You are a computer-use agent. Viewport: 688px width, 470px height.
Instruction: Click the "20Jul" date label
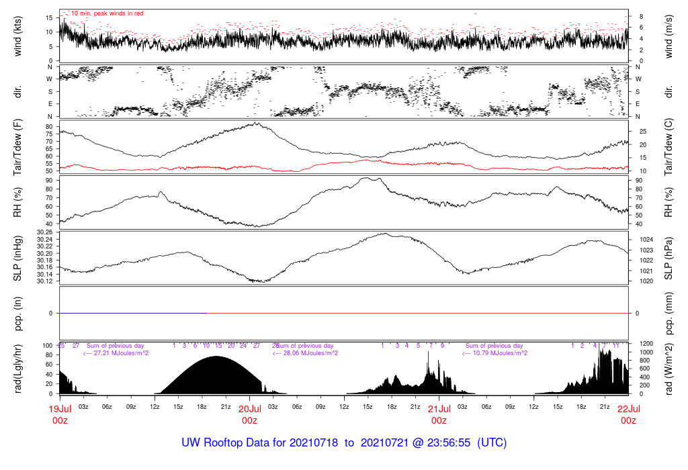click(x=250, y=409)
